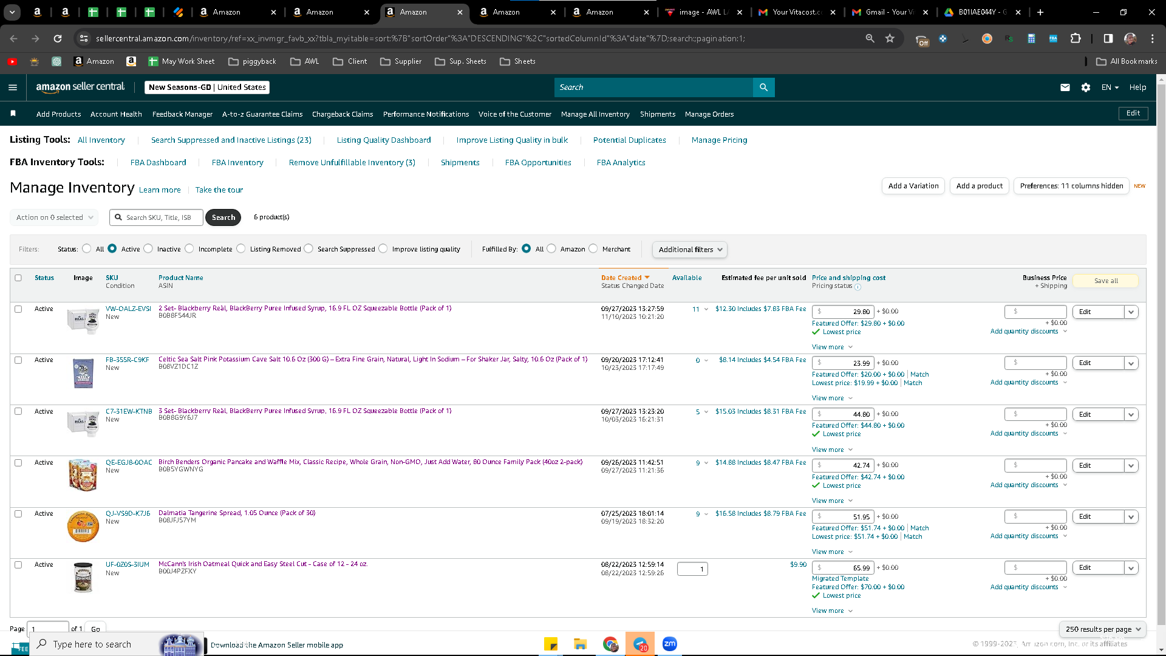The width and height of the screenshot is (1166, 656).
Task: Click the pricing status info icon
Action: [x=857, y=287]
